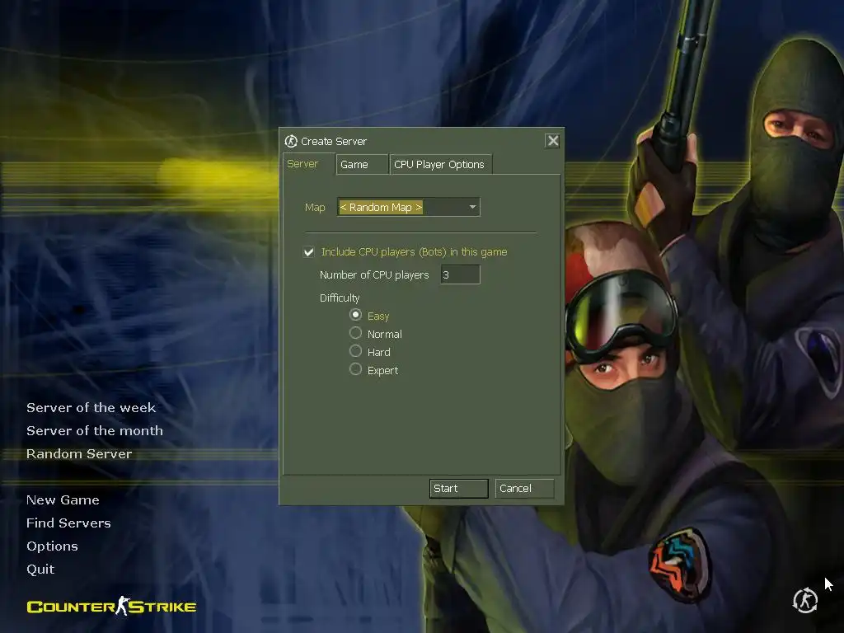Toggle Include CPU players (Bots) checkbox
The height and width of the screenshot is (633, 844).
pos(308,252)
